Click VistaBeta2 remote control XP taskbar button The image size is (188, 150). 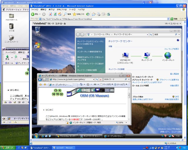41,148
